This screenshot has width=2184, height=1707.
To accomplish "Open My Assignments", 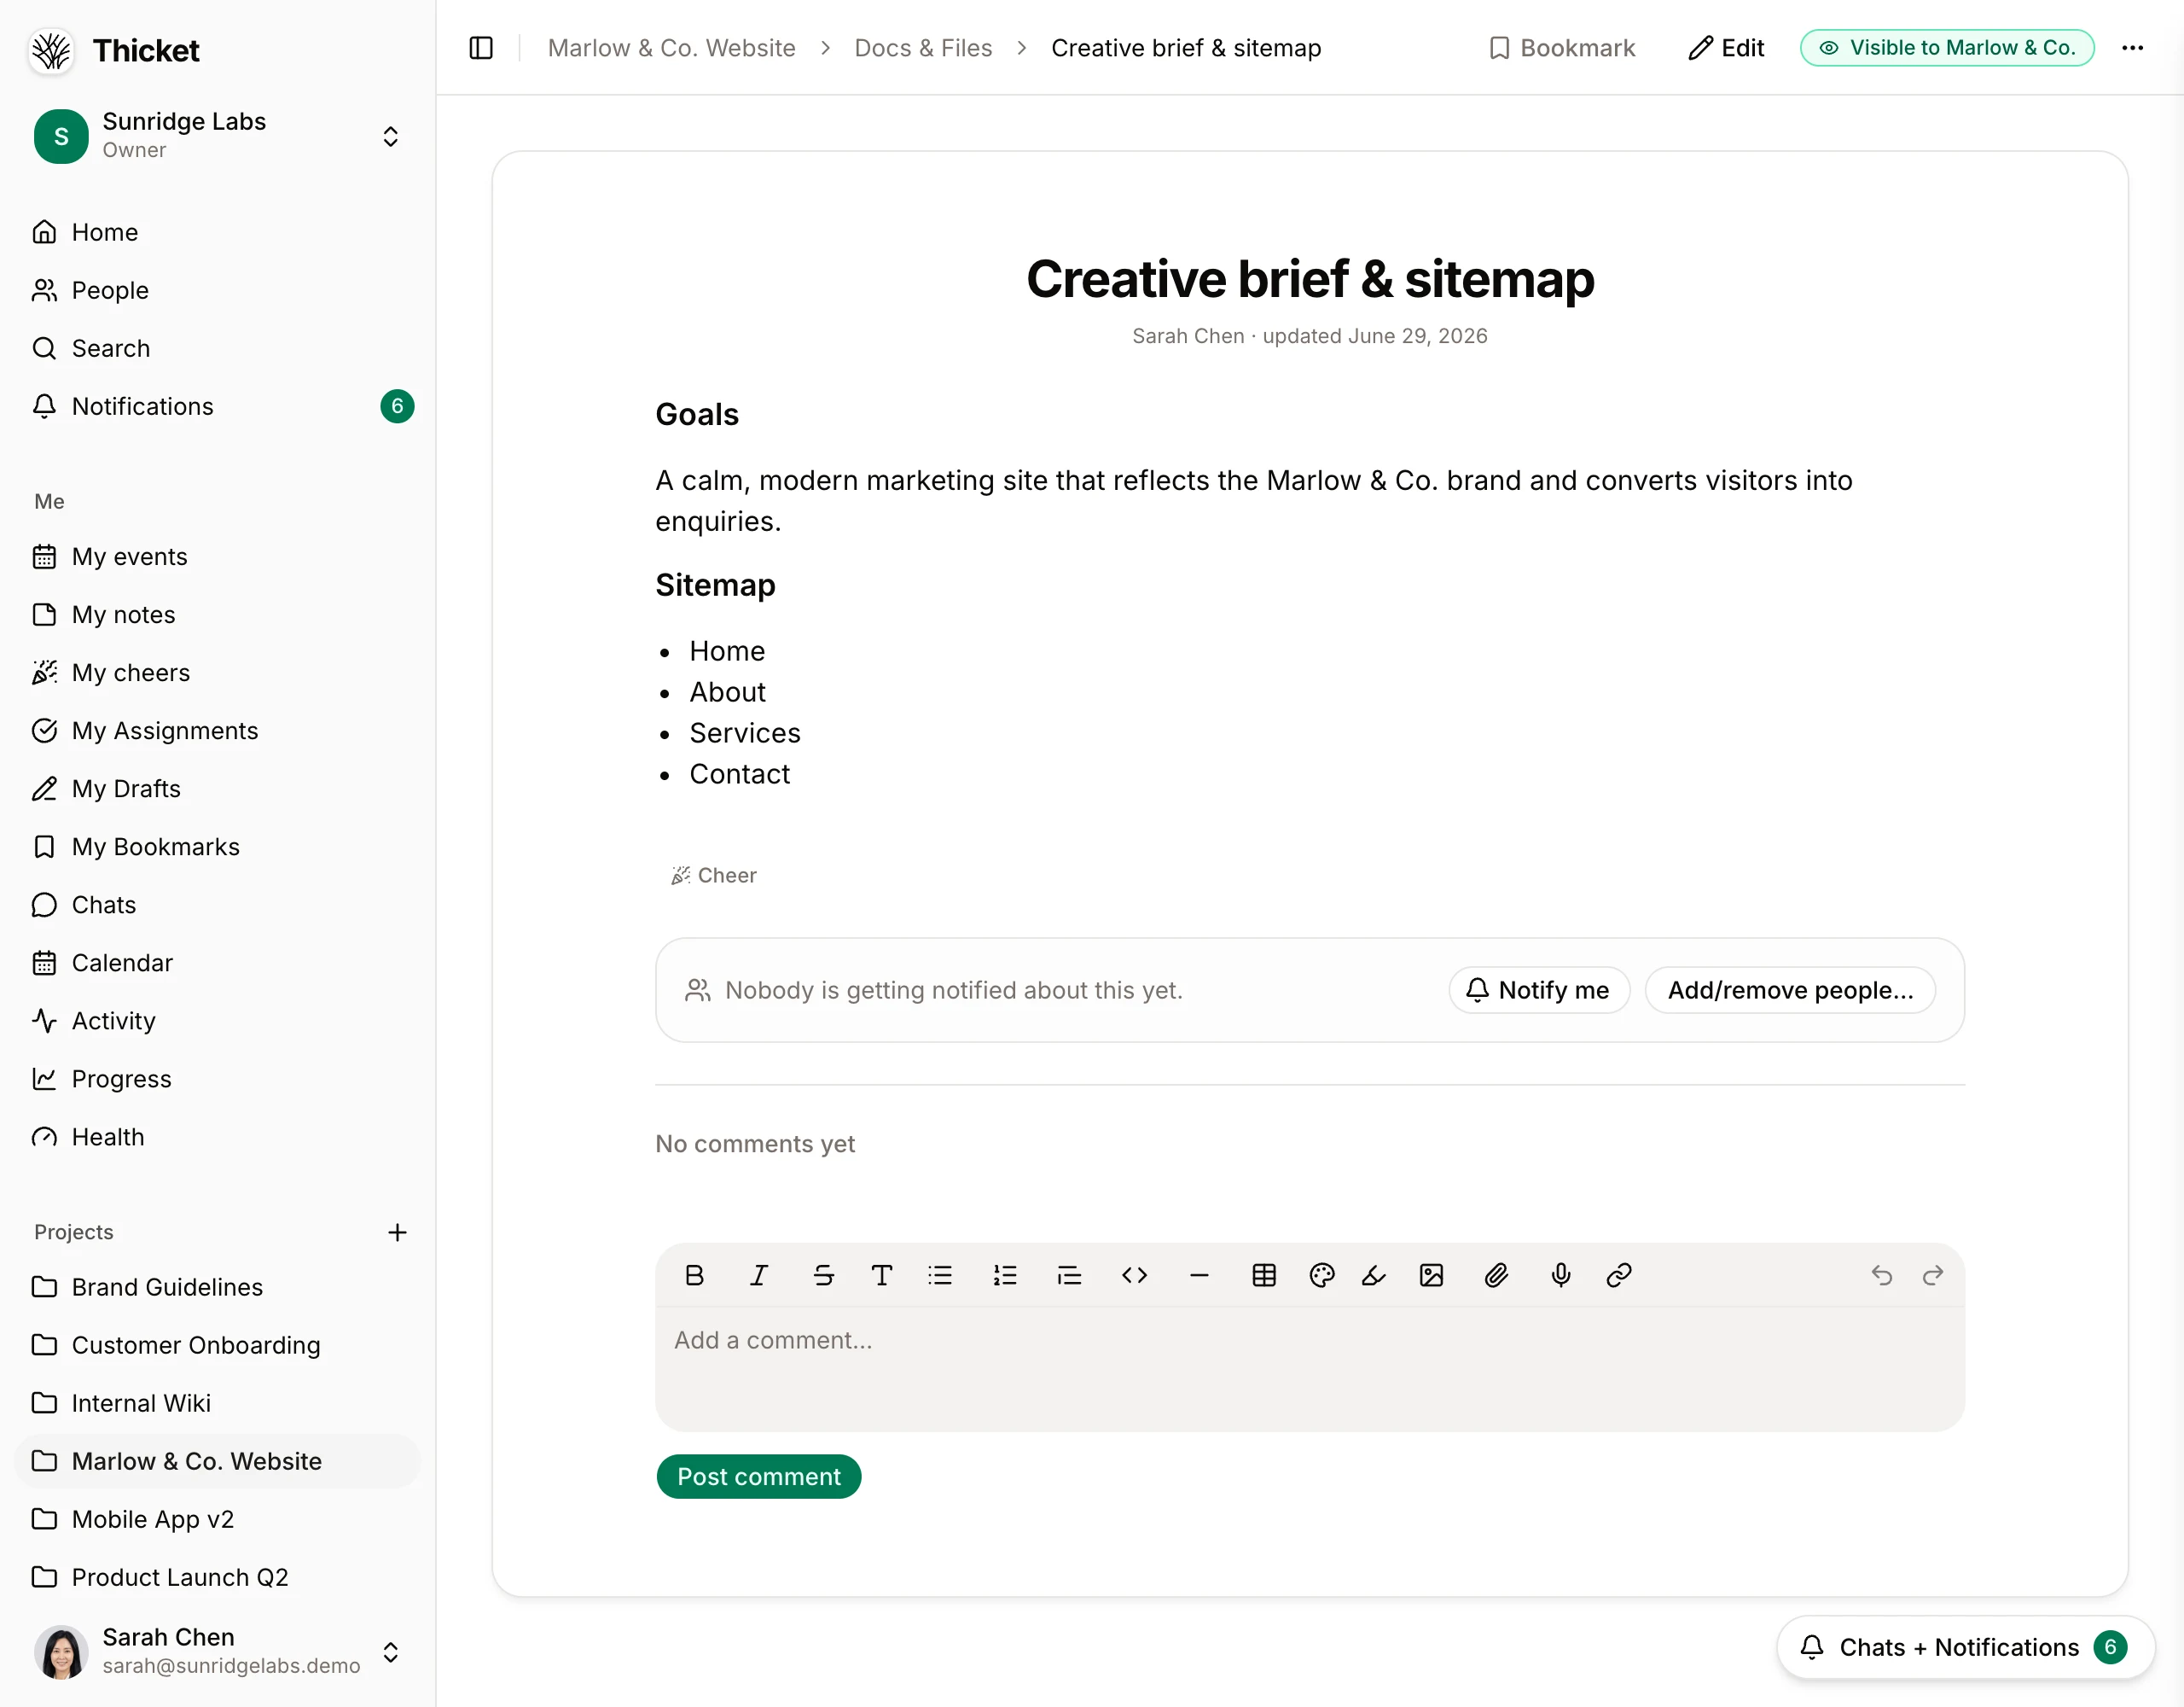I will point(217,731).
